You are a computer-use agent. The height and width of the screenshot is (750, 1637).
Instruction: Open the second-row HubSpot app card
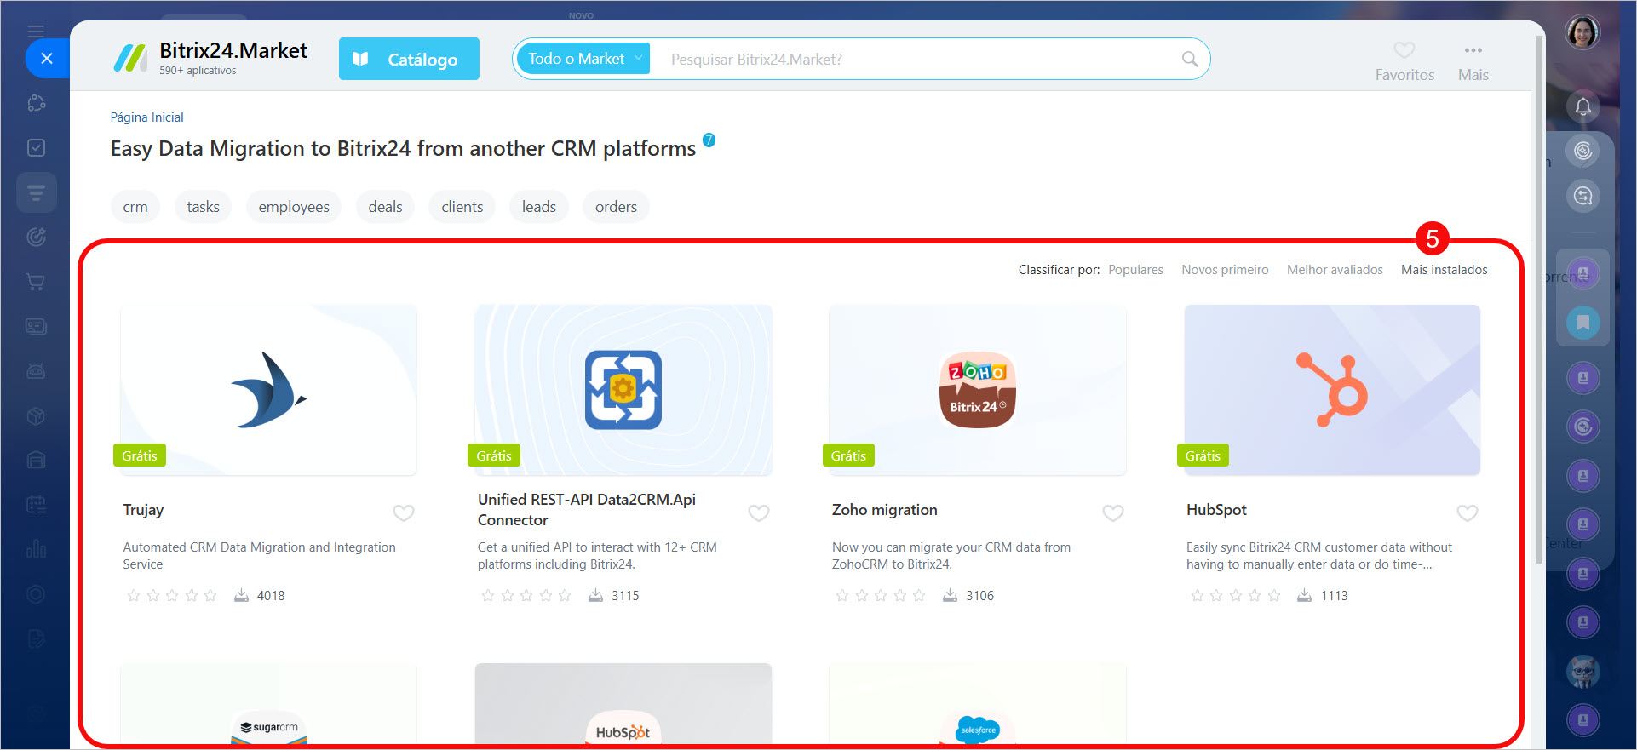[x=623, y=706]
